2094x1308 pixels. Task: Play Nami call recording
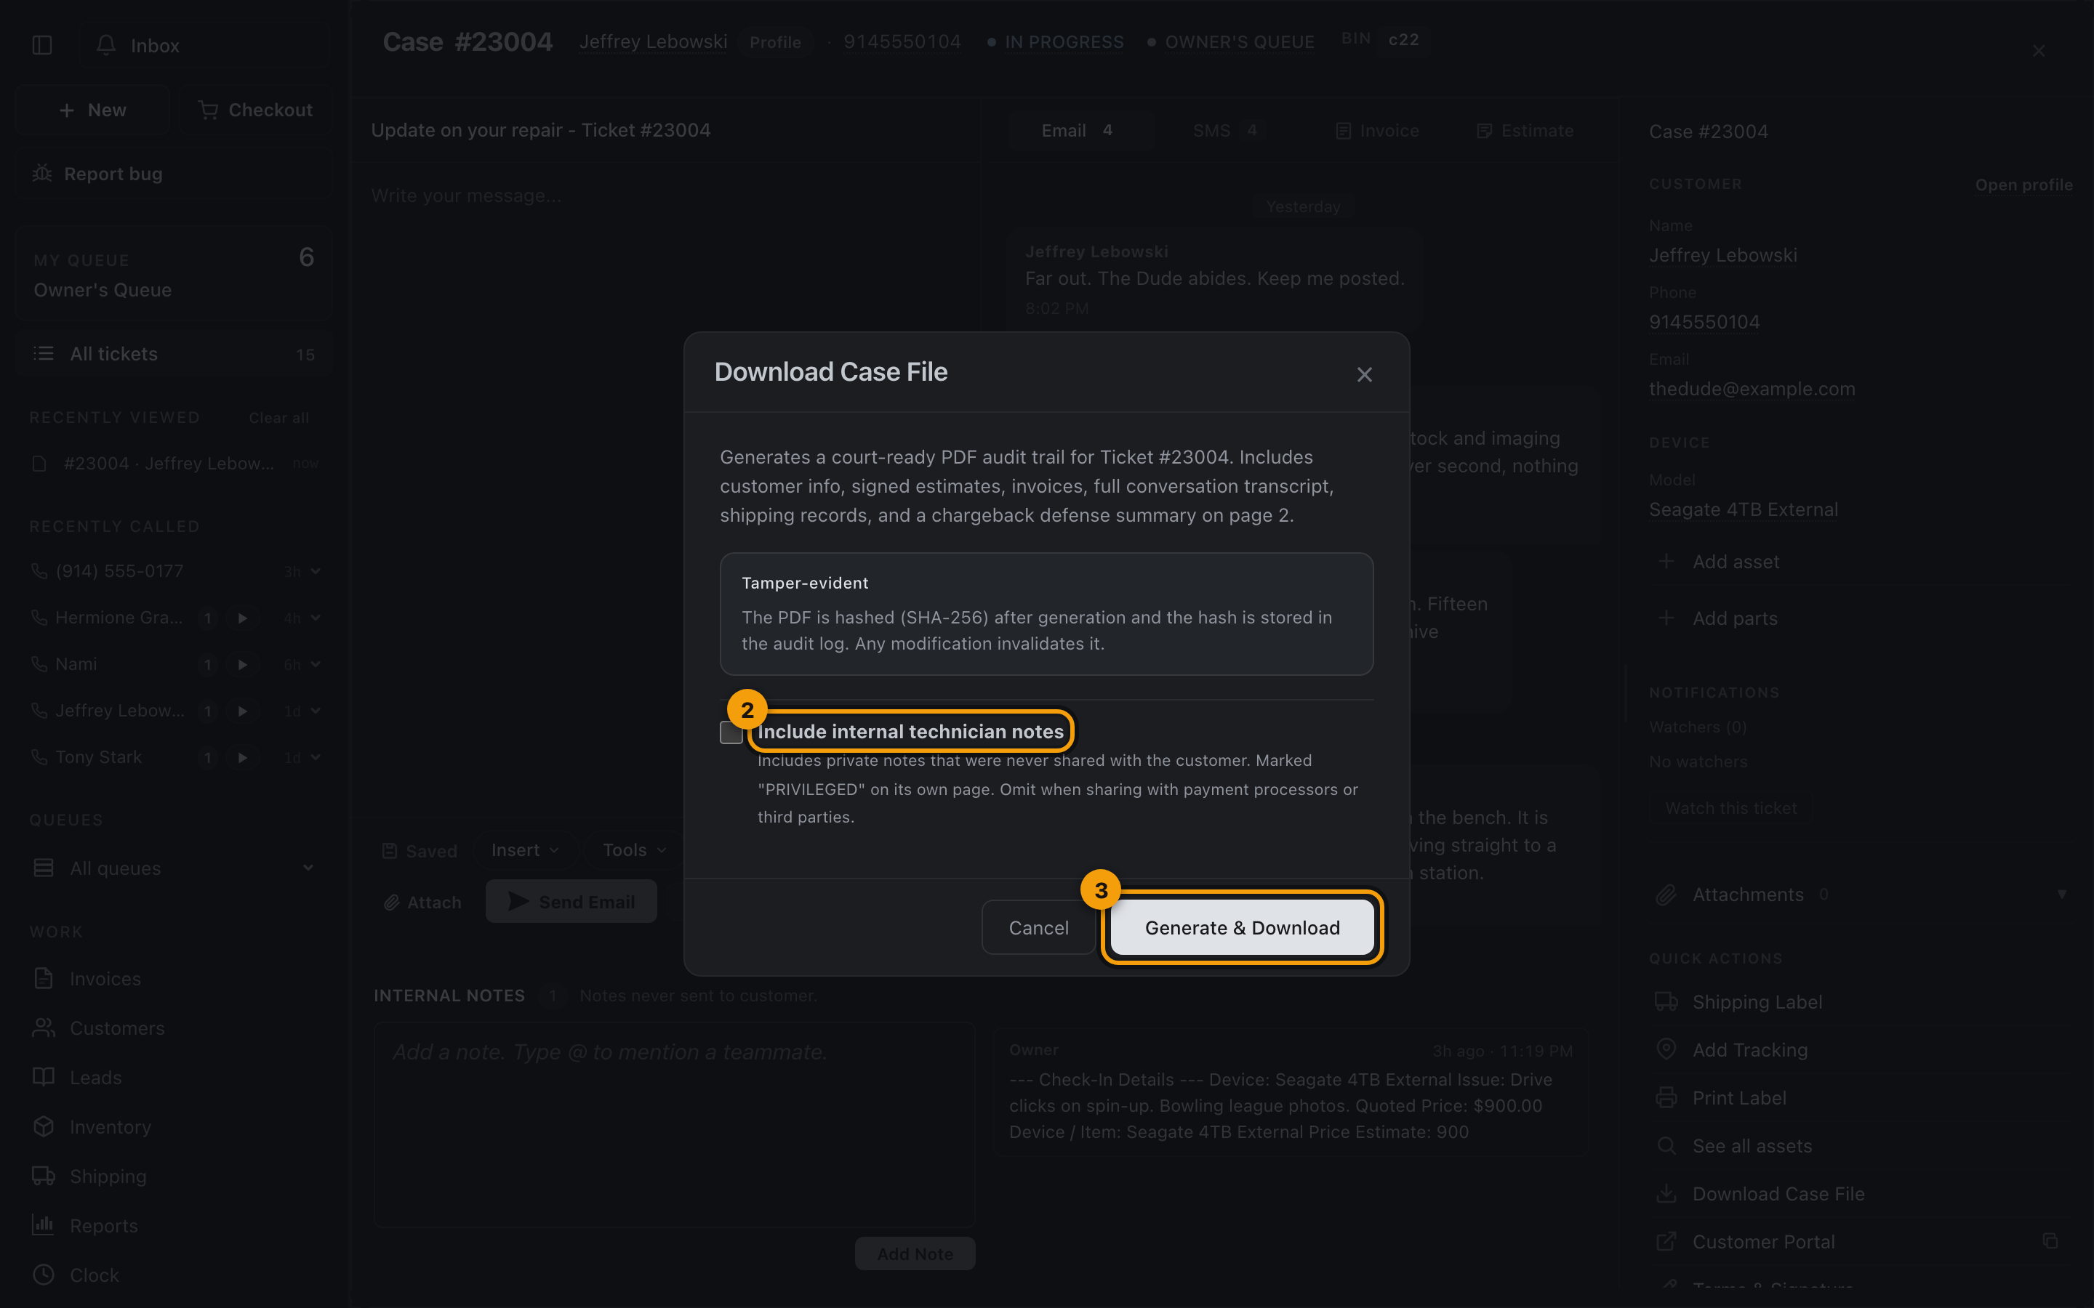pos(242,664)
